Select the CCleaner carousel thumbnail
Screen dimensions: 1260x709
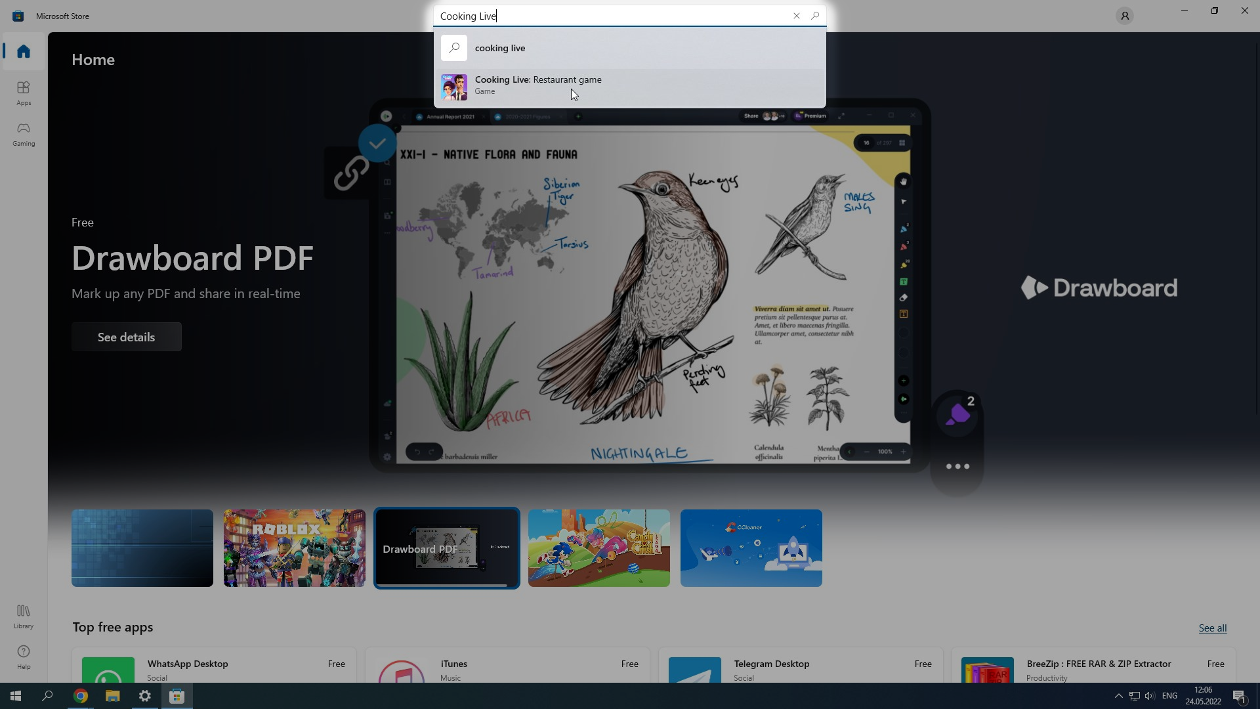point(751,548)
